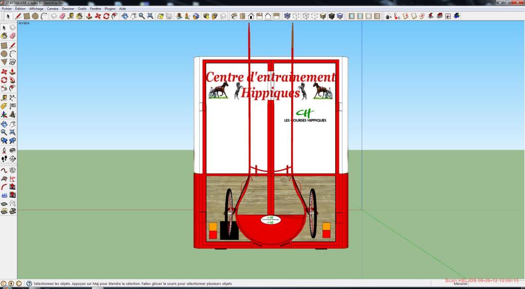
Task: Click the Add Location icon
Action: [160, 16]
